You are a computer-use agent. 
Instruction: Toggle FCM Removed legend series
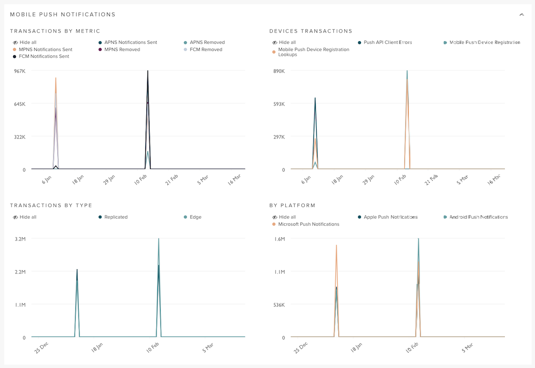203,50
